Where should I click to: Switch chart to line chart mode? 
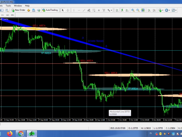tap(127, 10)
